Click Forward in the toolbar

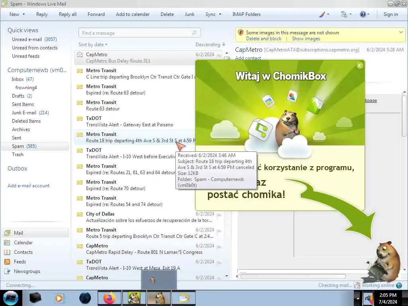[96, 14]
